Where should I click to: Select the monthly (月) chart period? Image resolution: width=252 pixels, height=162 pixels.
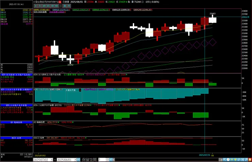coord(69,6)
